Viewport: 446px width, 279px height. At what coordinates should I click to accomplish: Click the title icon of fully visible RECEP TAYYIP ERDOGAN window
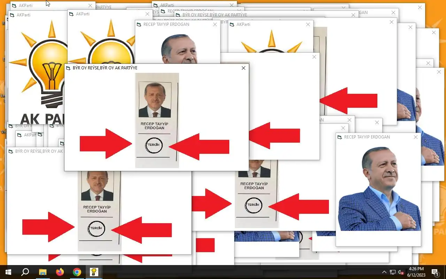pos(339,137)
